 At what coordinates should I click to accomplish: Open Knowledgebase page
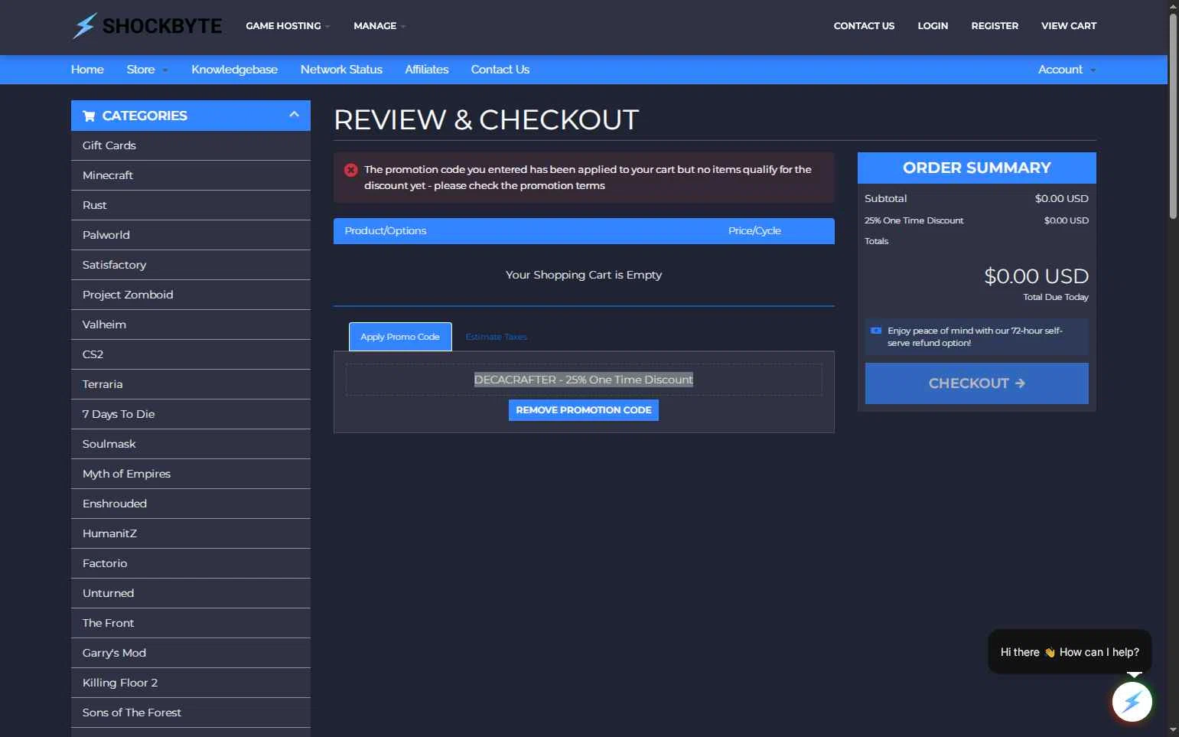coord(234,70)
